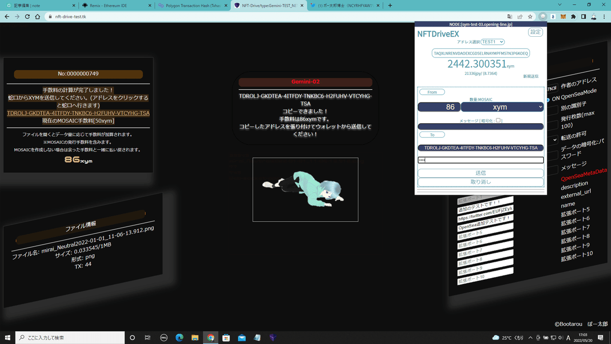Viewport: 611px width, 344px height.
Task: Open a new browser tab
Action: (390, 5)
